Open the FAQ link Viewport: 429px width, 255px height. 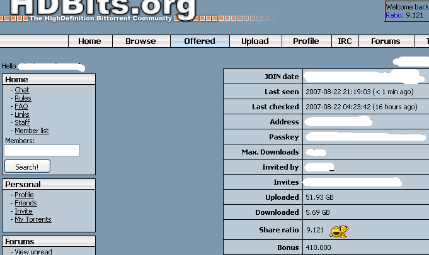point(21,106)
